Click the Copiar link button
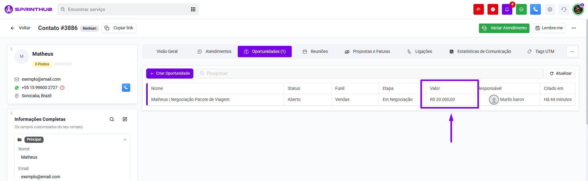The width and height of the screenshot is (588, 181). [119, 28]
